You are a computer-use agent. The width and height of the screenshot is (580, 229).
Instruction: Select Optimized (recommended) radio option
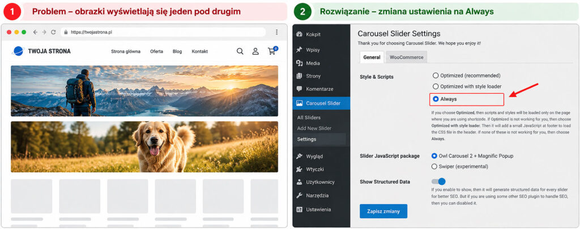[436, 75]
